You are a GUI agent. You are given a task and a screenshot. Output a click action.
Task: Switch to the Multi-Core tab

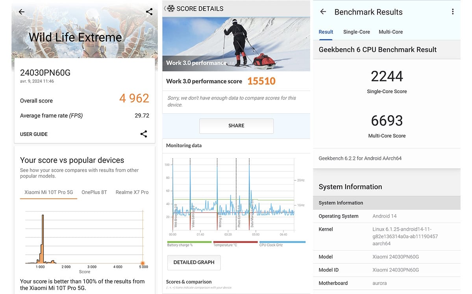coord(391,32)
